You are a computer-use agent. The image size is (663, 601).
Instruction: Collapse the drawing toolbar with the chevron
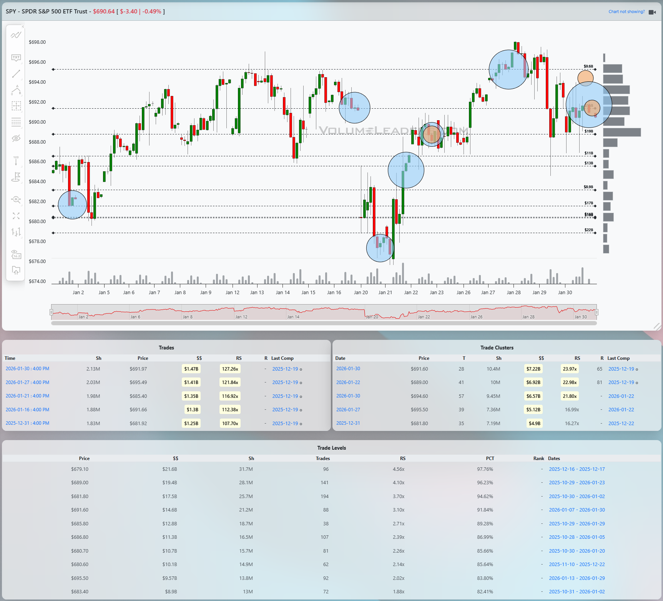point(23,26)
